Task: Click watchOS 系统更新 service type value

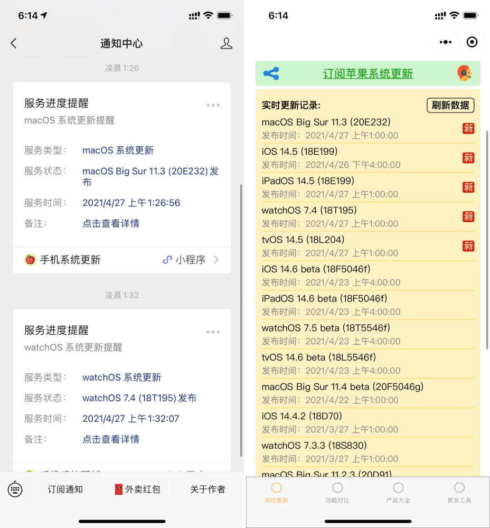Action: (x=121, y=377)
